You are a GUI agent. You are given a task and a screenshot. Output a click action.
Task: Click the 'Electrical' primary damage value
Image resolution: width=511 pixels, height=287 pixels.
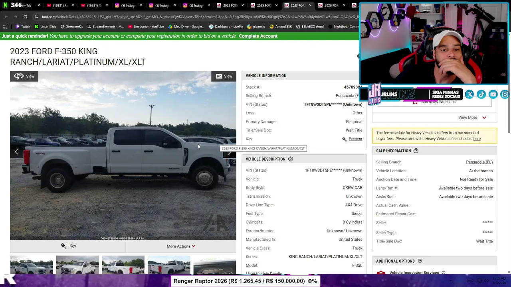[x=354, y=122]
